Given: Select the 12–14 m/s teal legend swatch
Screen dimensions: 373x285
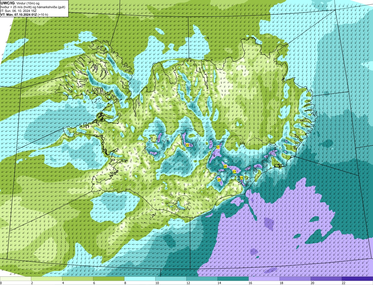Looking at the screenshot, I should [x=202, y=279].
